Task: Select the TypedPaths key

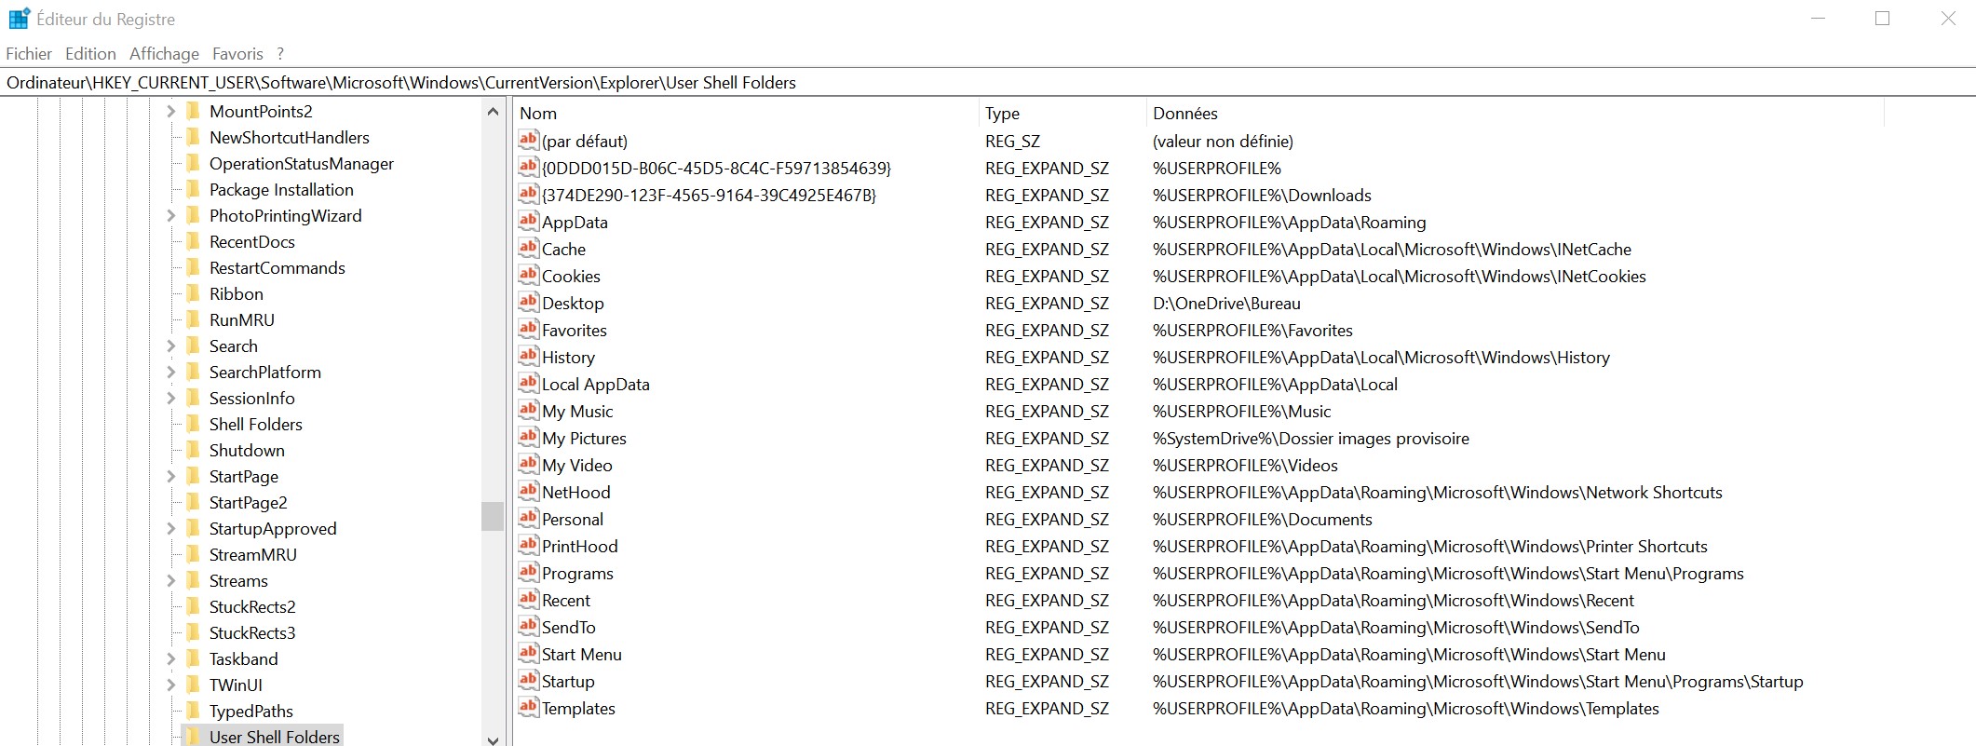Action: [x=251, y=712]
